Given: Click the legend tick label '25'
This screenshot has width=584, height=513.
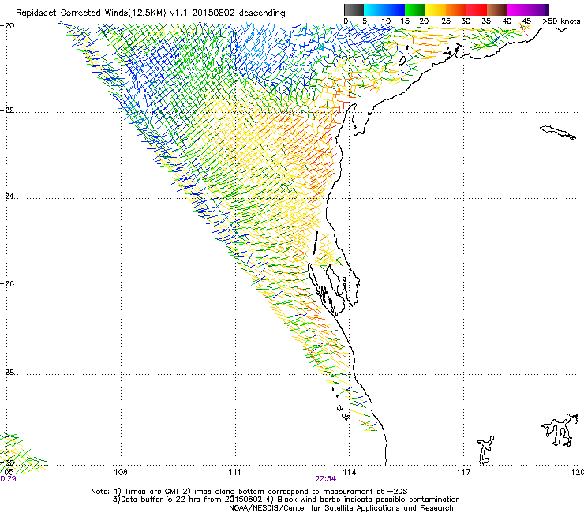Looking at the screenshot, I should (446, 21).
